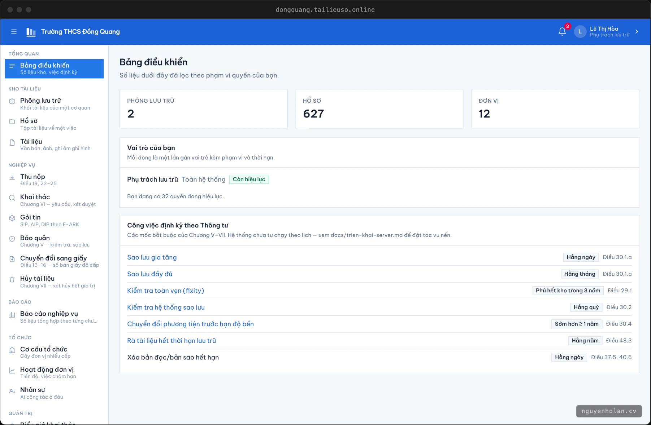The height and width of the screenshot is (425, 651).
Task: Click the Điều 48.3 reference text
Action: (619, 341)
